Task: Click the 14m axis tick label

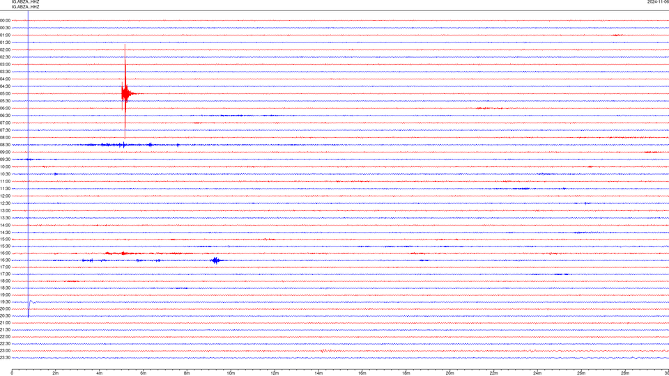Action: tap(318, 373)
